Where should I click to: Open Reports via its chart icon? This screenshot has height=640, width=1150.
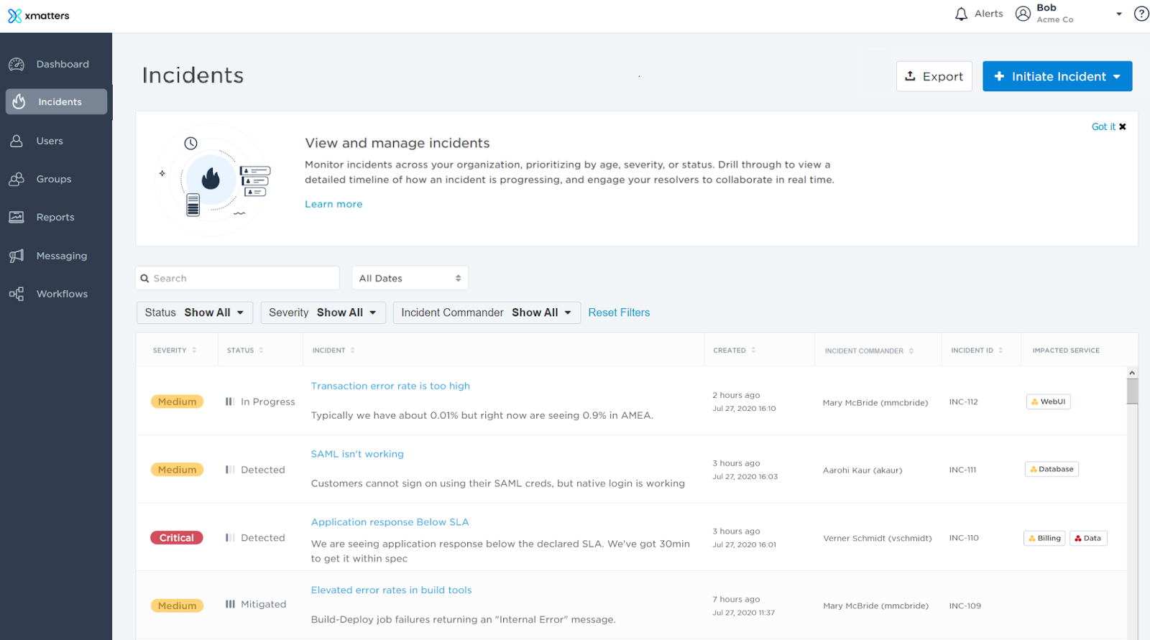point(17,217)
